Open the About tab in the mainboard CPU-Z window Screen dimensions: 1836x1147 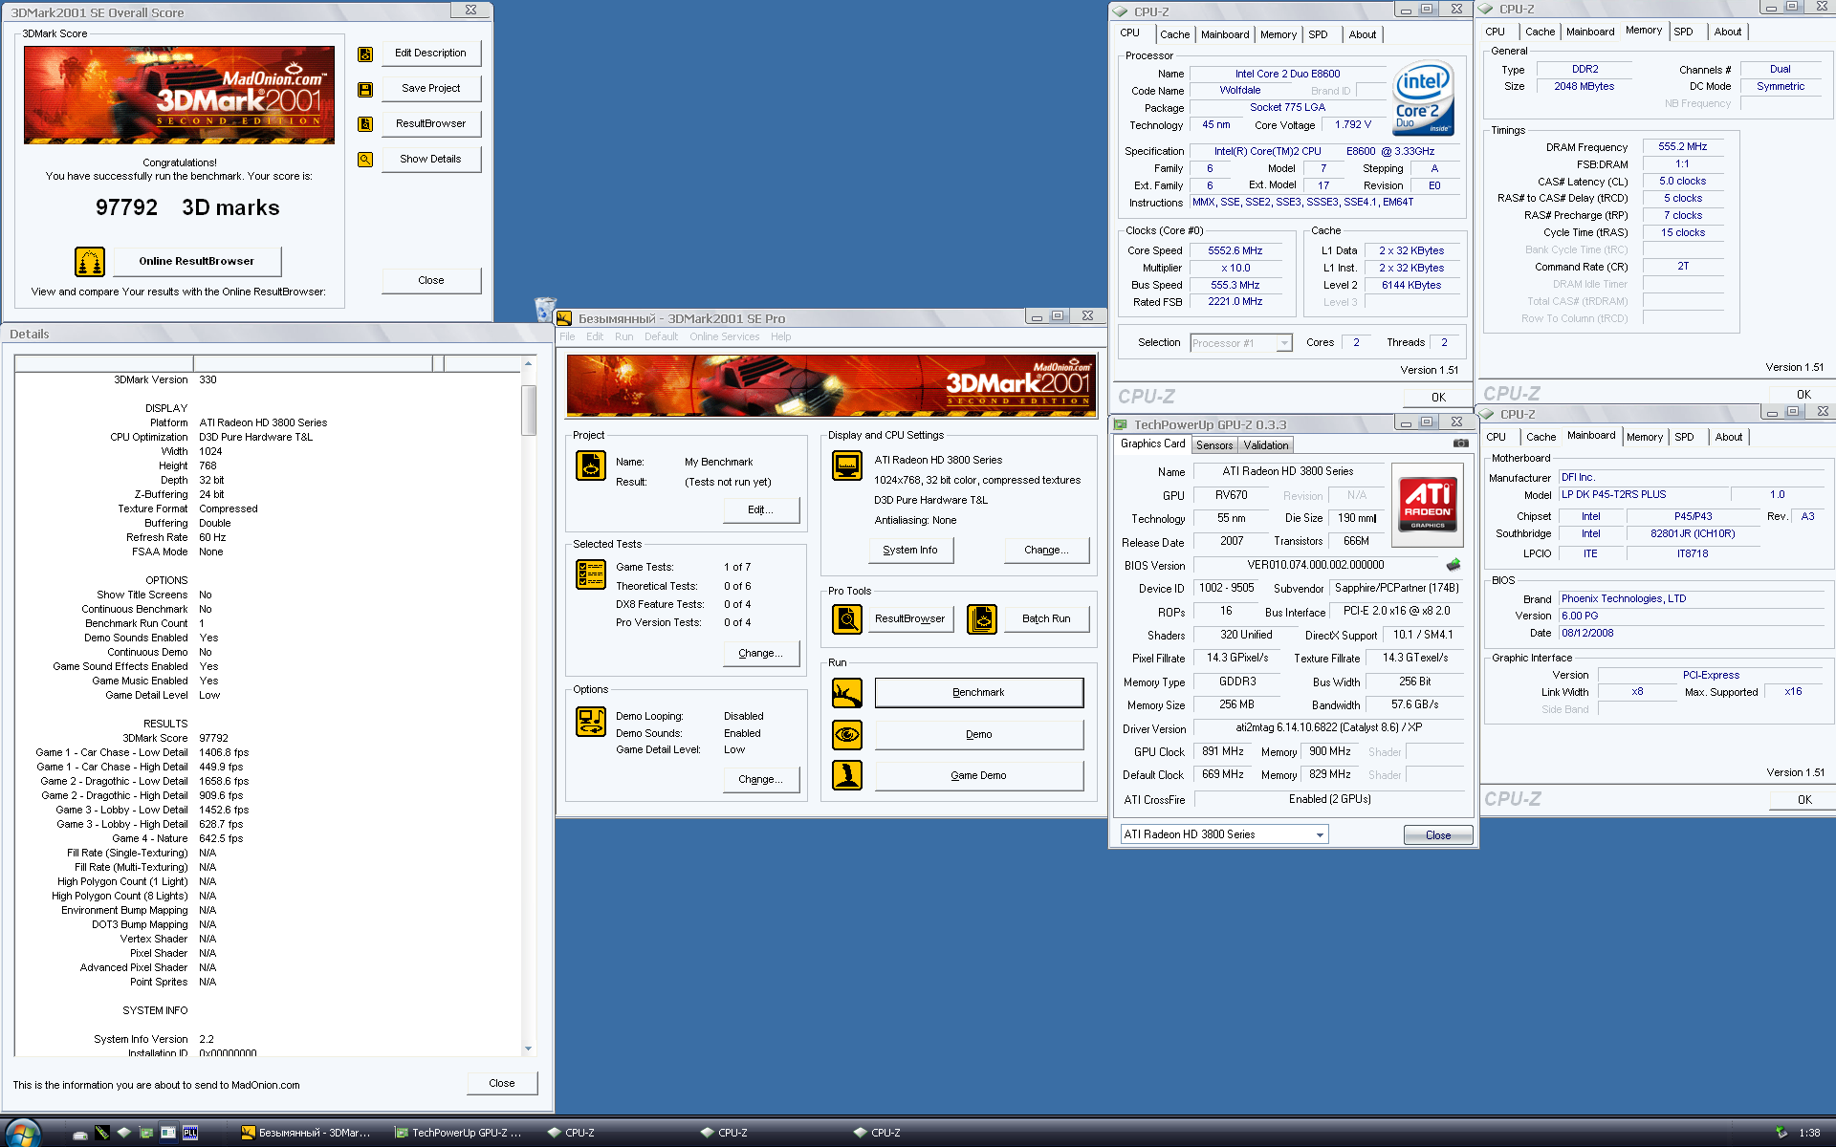click(1728, 437)
